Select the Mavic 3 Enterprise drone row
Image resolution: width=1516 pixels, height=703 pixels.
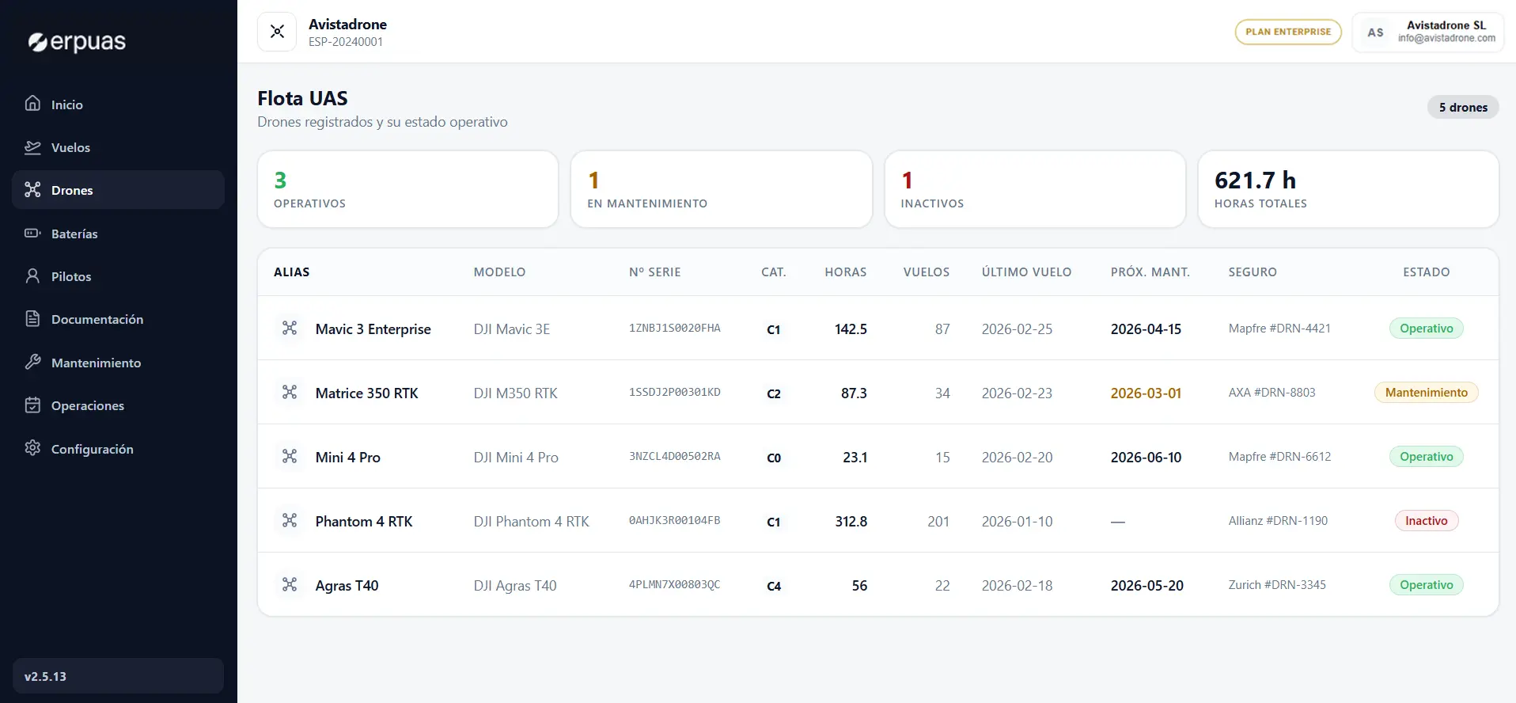click(x=373, y=329)
